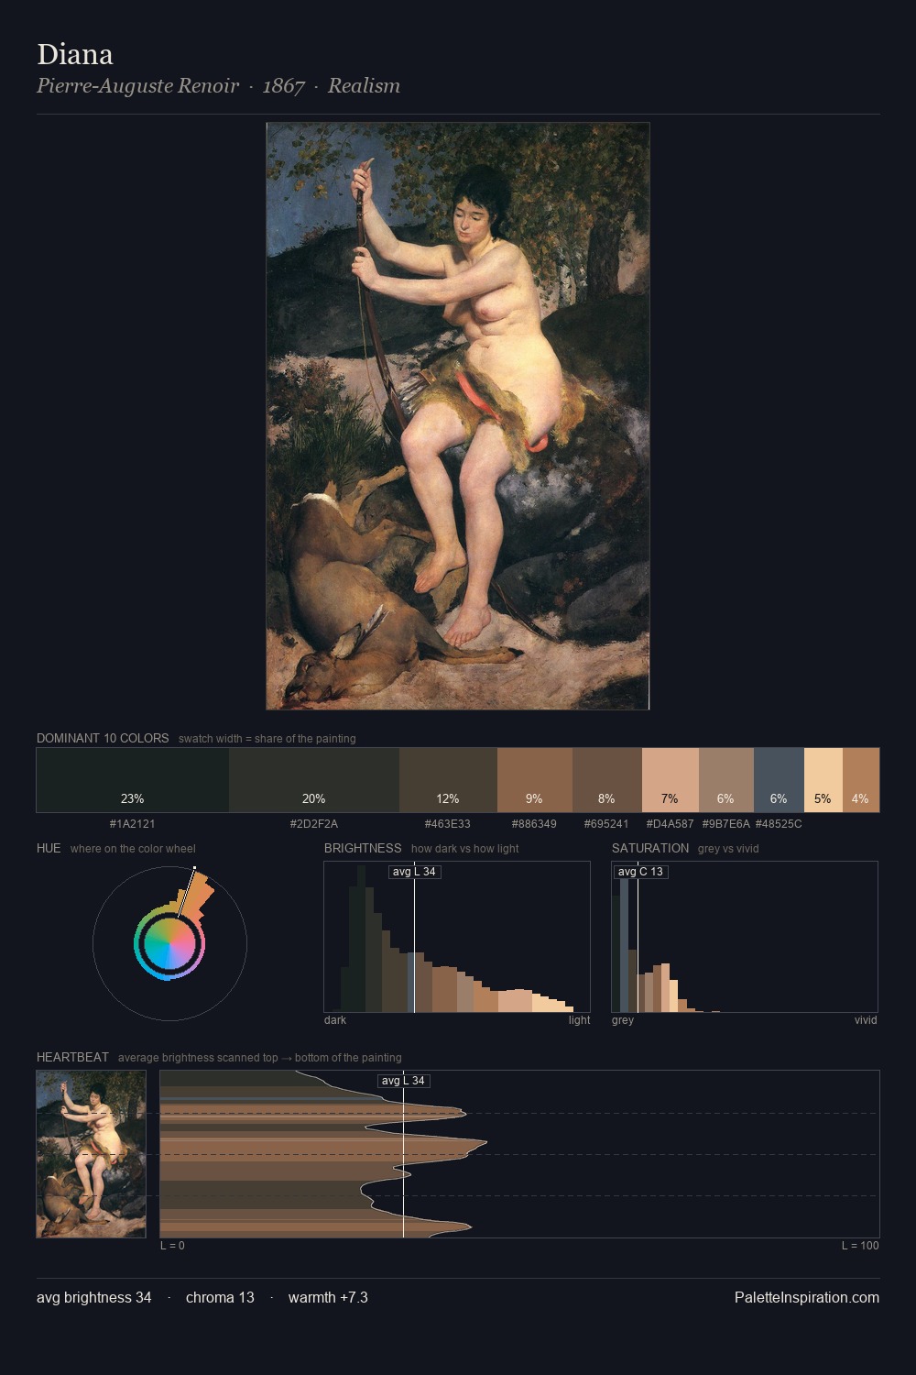Click the heartbeat brightness curve chart
The height and width of the screenshot is (1375, 916).
coord(519,1154)
